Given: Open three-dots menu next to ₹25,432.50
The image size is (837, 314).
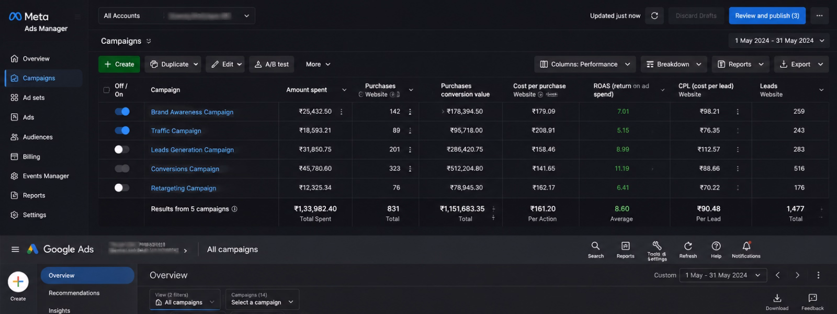Looking at the screenshot, I should [x=342, y=112].
